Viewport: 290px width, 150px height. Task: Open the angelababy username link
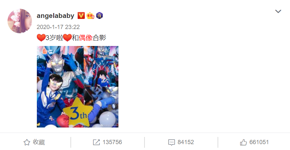point(55,16)
